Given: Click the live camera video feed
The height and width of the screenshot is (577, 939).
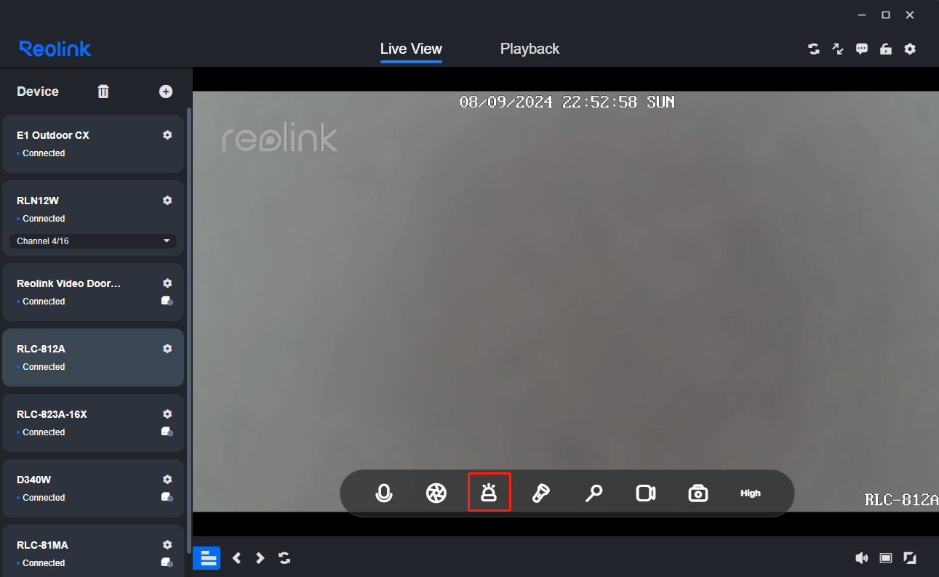Looking at the screenshot, I should tap(566, 302).
